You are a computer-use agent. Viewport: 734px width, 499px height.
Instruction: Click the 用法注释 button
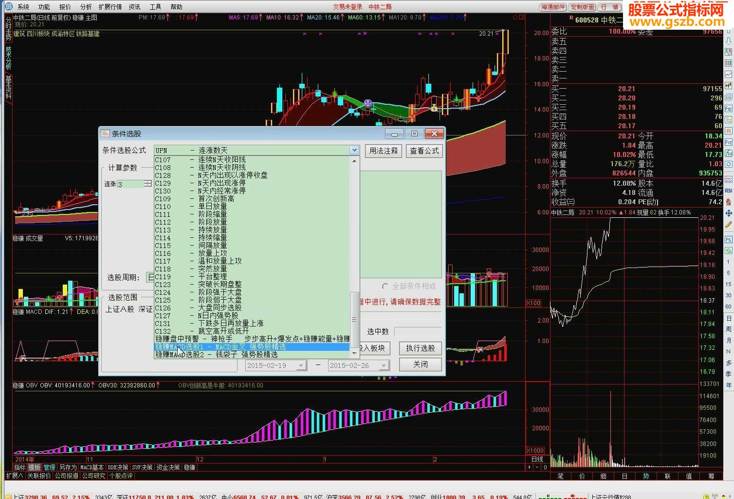(384, 151)
